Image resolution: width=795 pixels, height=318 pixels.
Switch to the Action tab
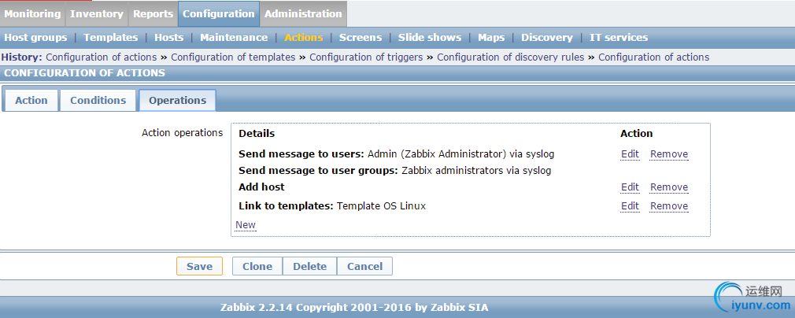pyautogui.click(x=31, y=100)
